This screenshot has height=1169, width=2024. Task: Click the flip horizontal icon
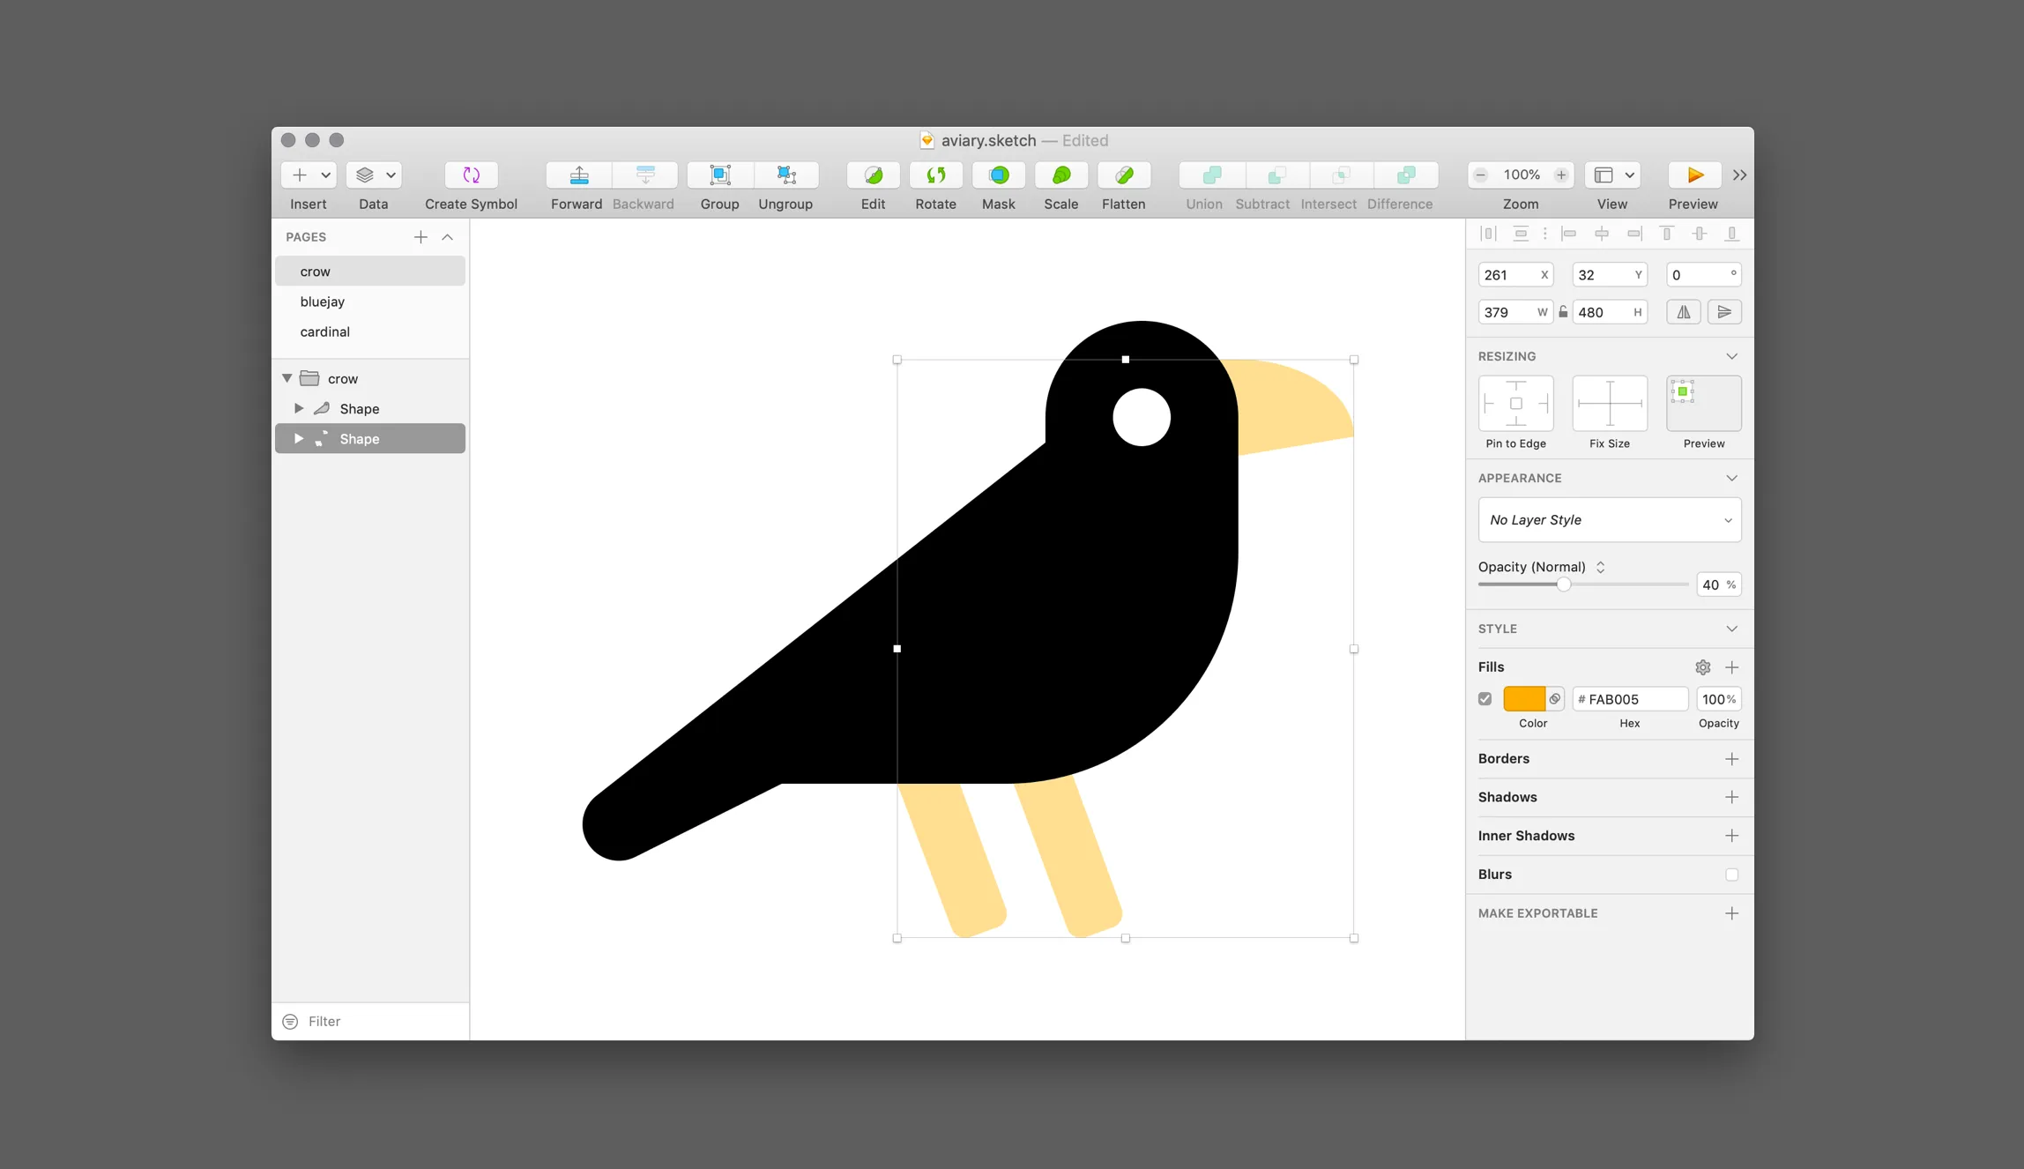point(1683,311)
